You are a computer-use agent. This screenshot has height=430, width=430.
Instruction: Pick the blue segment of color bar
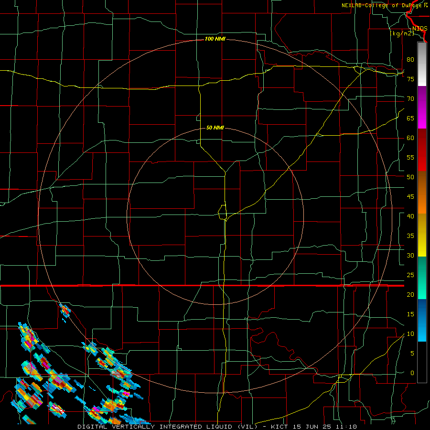pyautogui.click(x=422, y=320)
